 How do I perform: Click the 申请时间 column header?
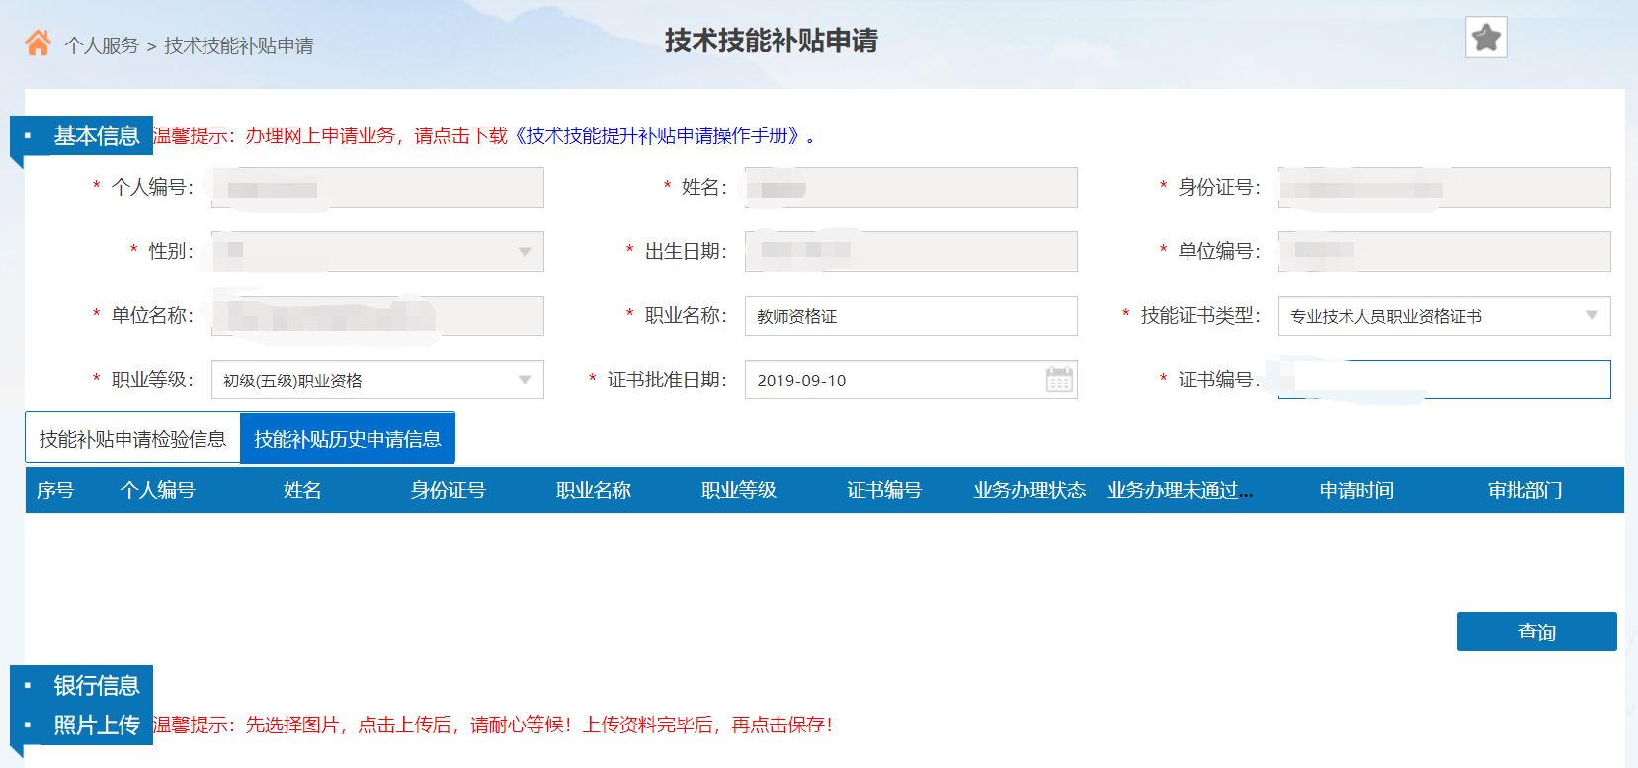click(x=1355, y=490)
